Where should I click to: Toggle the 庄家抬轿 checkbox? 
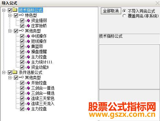coord(22,26)
